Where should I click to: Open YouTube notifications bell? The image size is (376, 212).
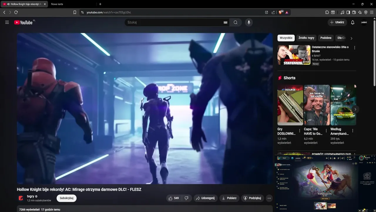point(353,22)
